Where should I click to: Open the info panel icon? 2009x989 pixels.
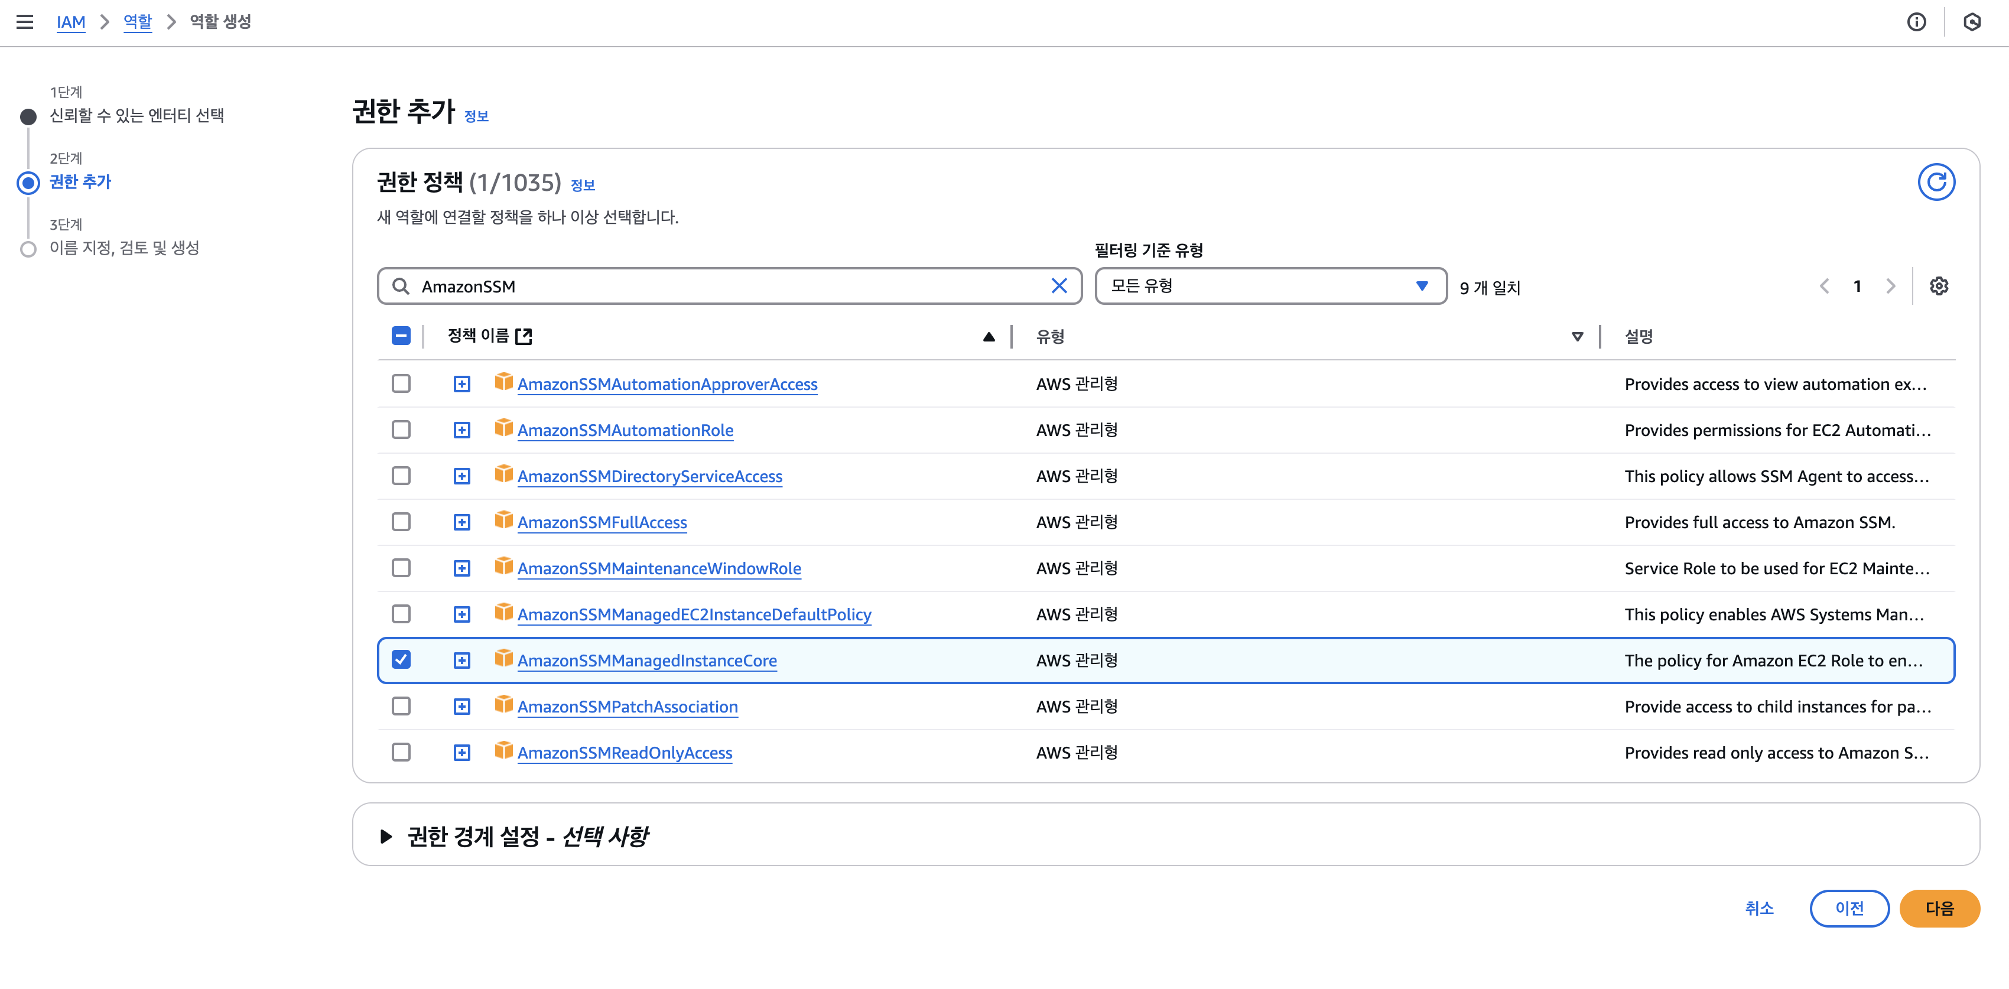pos(1916,22)
